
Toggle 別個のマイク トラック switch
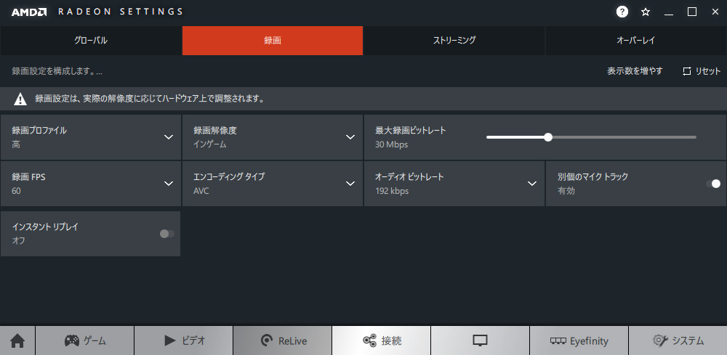pyautogui.click(x=713, y=184)
